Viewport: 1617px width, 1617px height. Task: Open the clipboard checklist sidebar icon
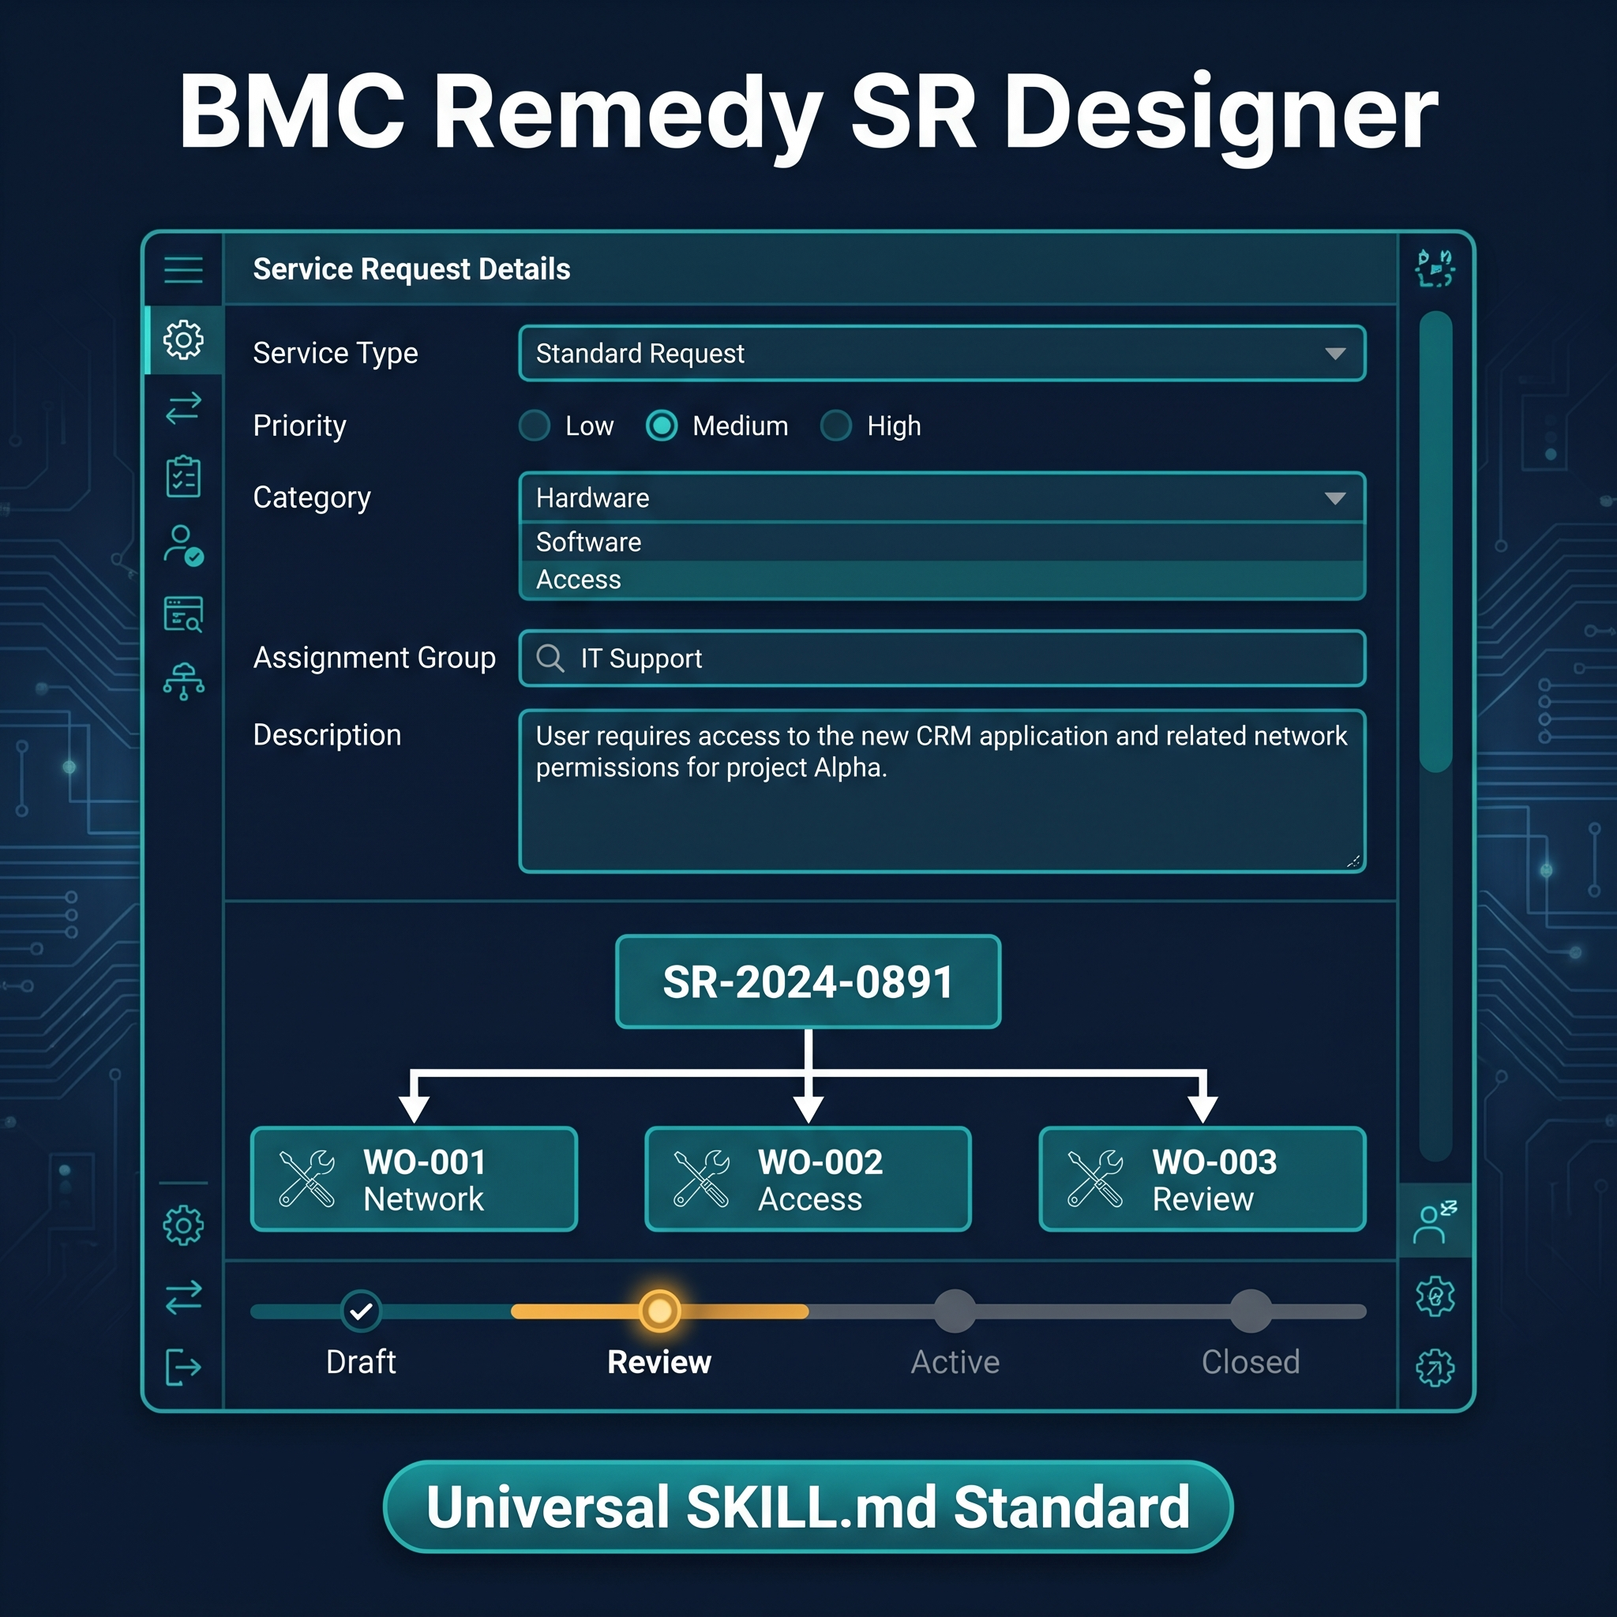coord(183,477)
